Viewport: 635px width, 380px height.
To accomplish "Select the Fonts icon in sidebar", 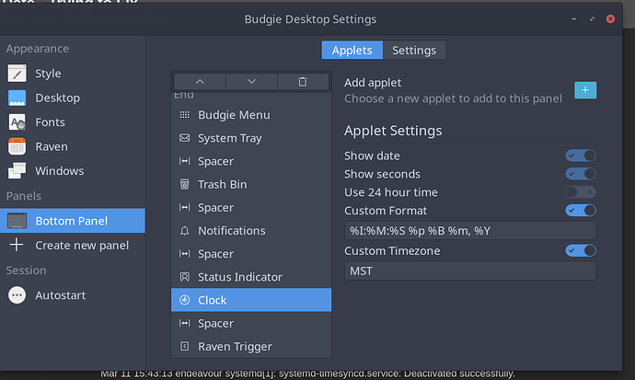I will tap(17, 122).
